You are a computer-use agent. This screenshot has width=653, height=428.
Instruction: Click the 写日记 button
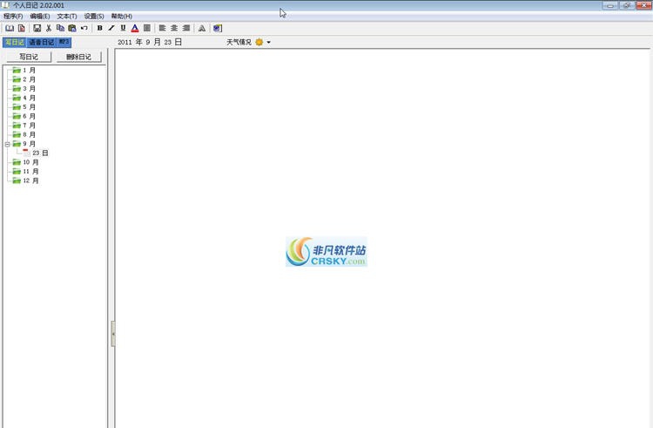pos(29,57)
